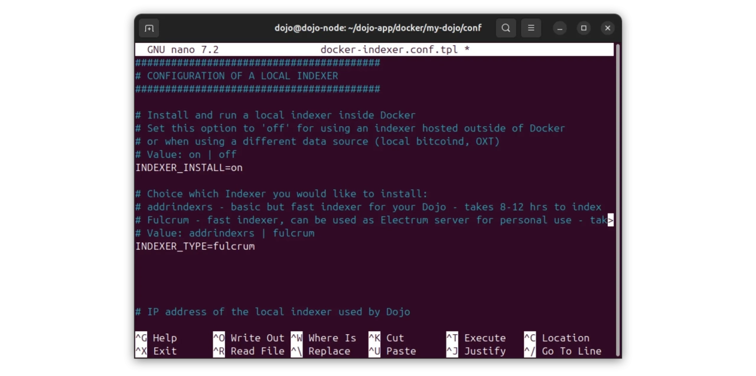Click the ^W Where Is shortcut
Image resolution: width=756 pixels, height=376 pixels.
(324, 338)
